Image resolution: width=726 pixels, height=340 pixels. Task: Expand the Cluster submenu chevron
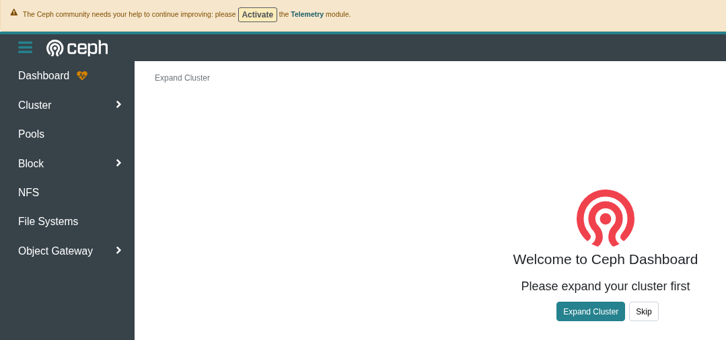pos(118,105)
